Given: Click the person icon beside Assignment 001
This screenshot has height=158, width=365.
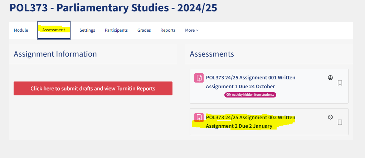Looking at the screenshot, I should coord(330,78).
